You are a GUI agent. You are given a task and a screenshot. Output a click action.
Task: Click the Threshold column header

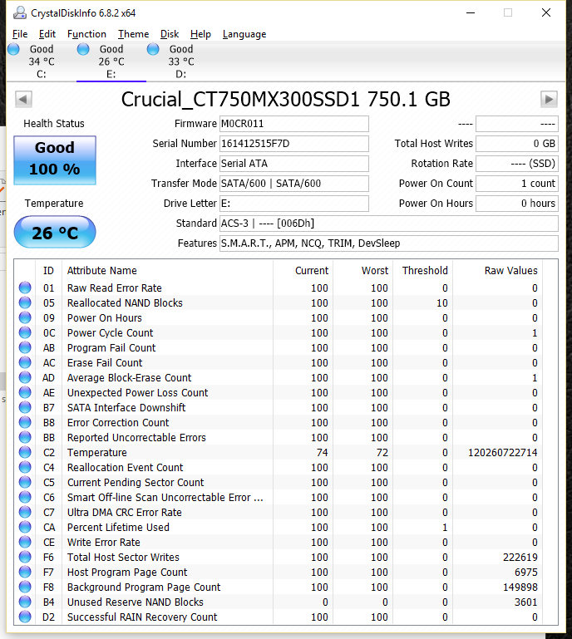(423, 271)
